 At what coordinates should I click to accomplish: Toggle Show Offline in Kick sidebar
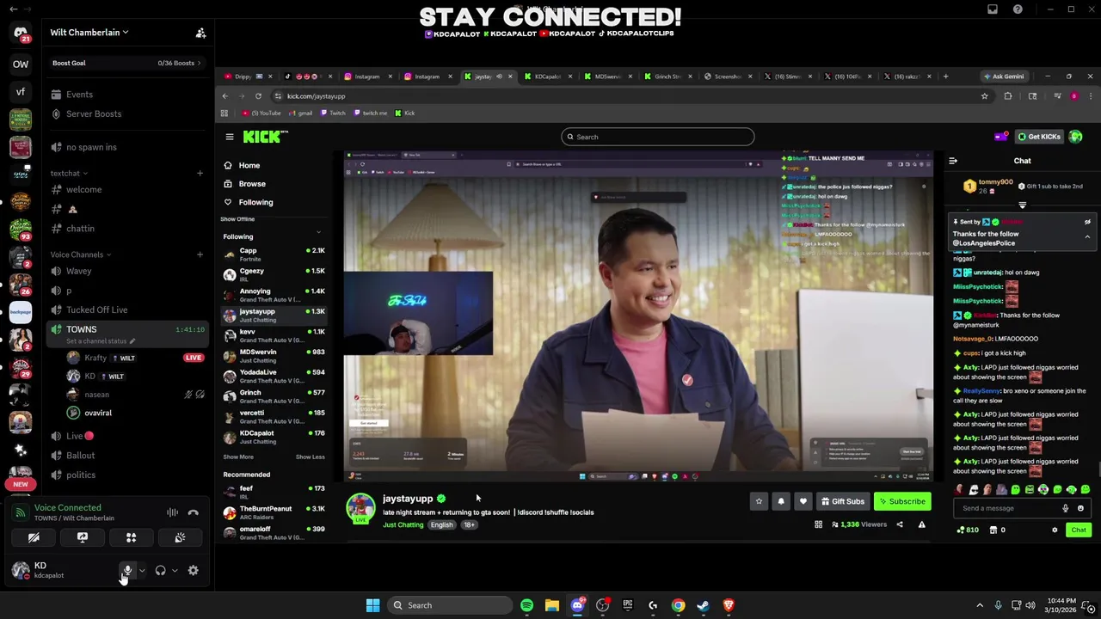click(239, 219)
